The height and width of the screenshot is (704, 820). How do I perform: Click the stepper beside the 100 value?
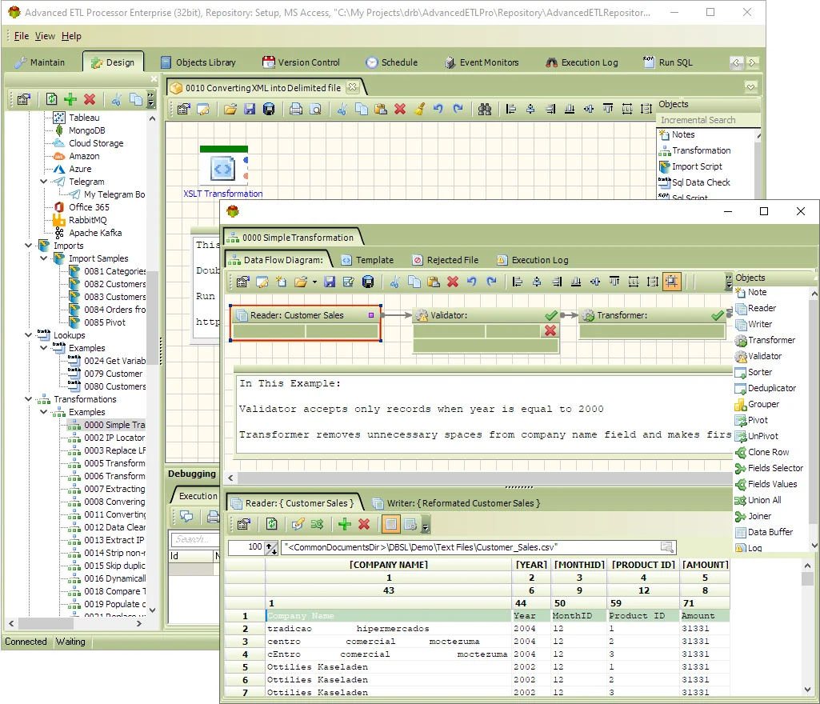coord(271,548)
